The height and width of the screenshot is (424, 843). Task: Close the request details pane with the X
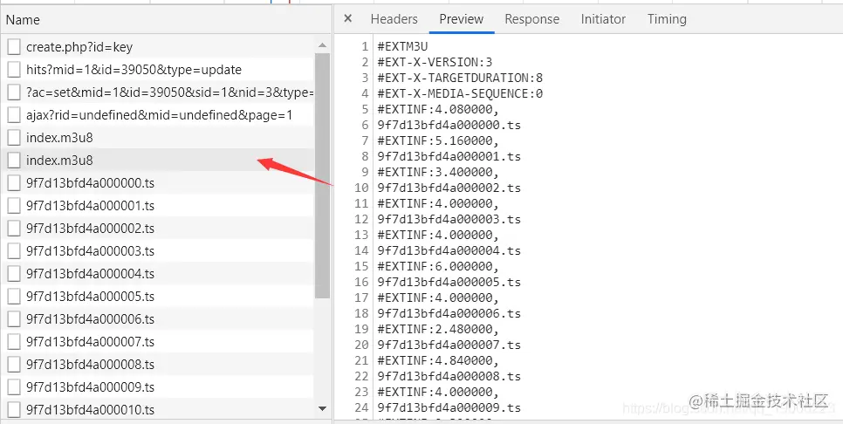coord(348,19)
